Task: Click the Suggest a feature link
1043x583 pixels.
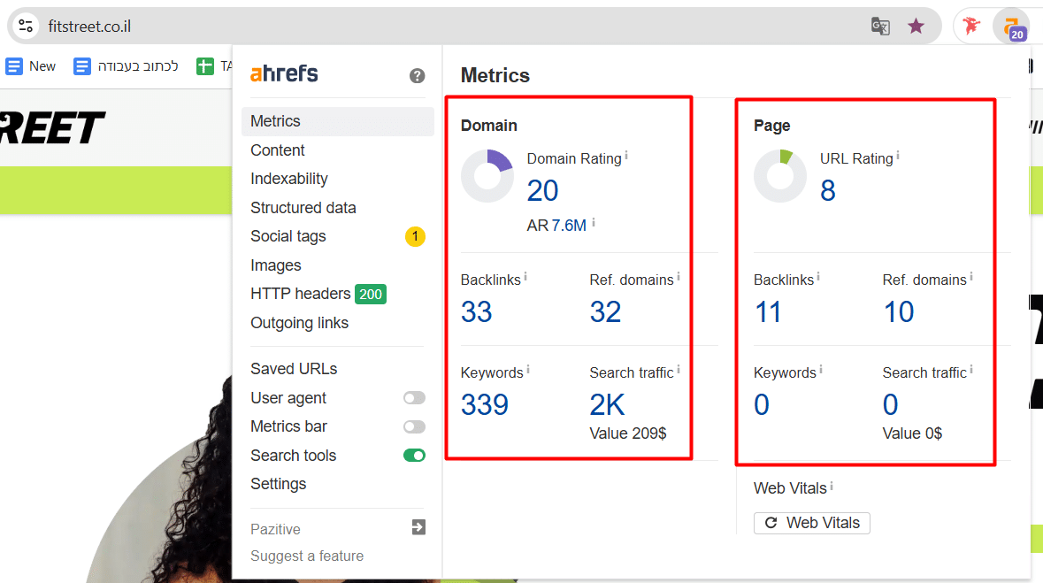Action: pyautogui.click(x=307, y=556)
